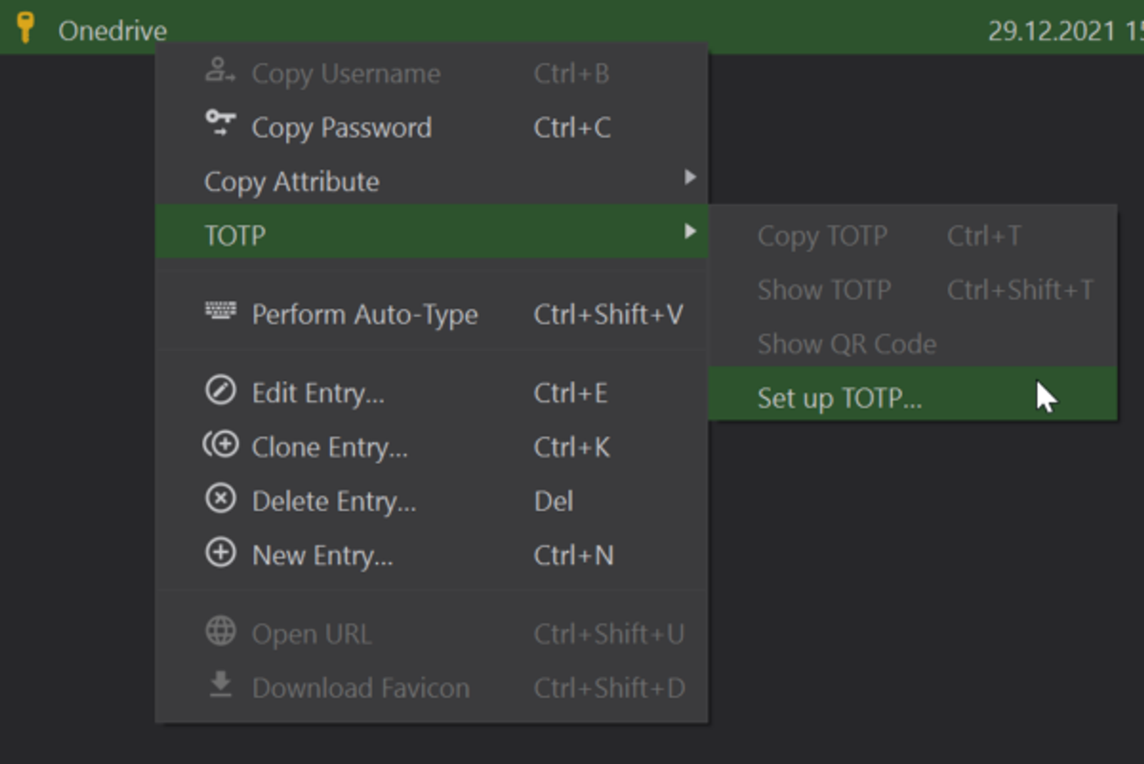
Task: Open the TOTP submenu item
Action: point(431,232)
